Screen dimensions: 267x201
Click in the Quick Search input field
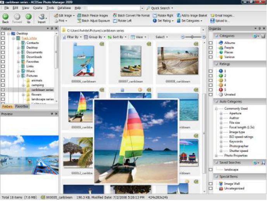[x=114, y=8]
